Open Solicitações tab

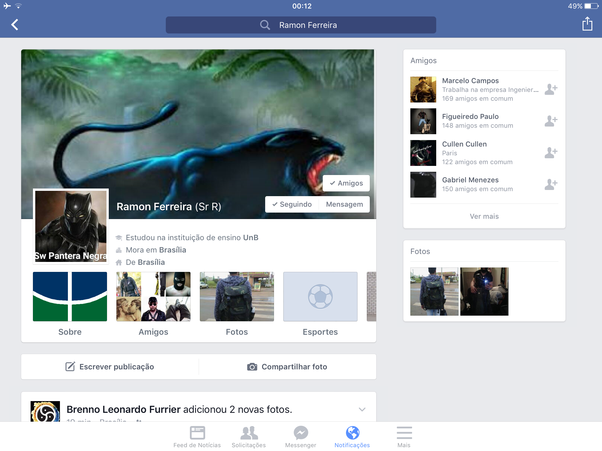[249, 437]
